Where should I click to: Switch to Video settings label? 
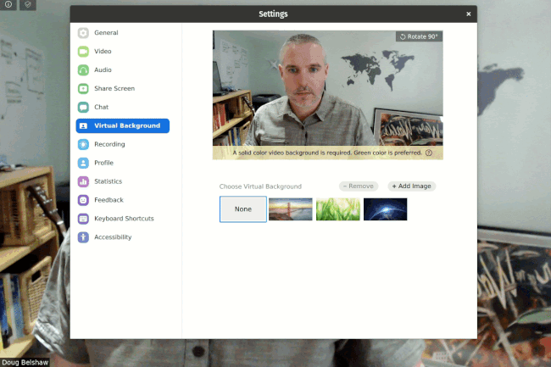point(103,51)
